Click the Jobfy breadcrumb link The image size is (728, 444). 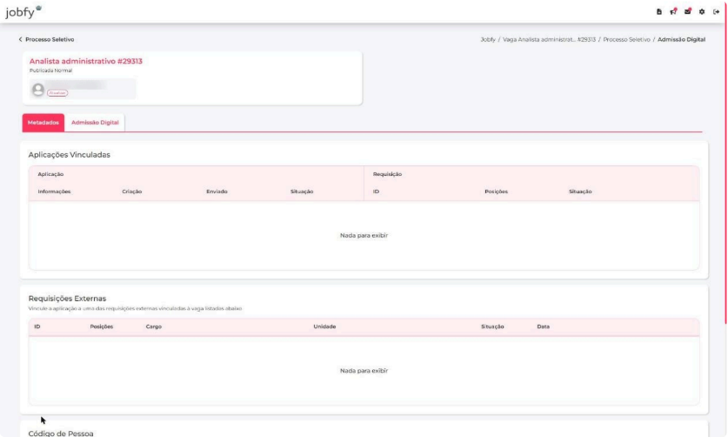pyautogui.click(x=488, y=39)
